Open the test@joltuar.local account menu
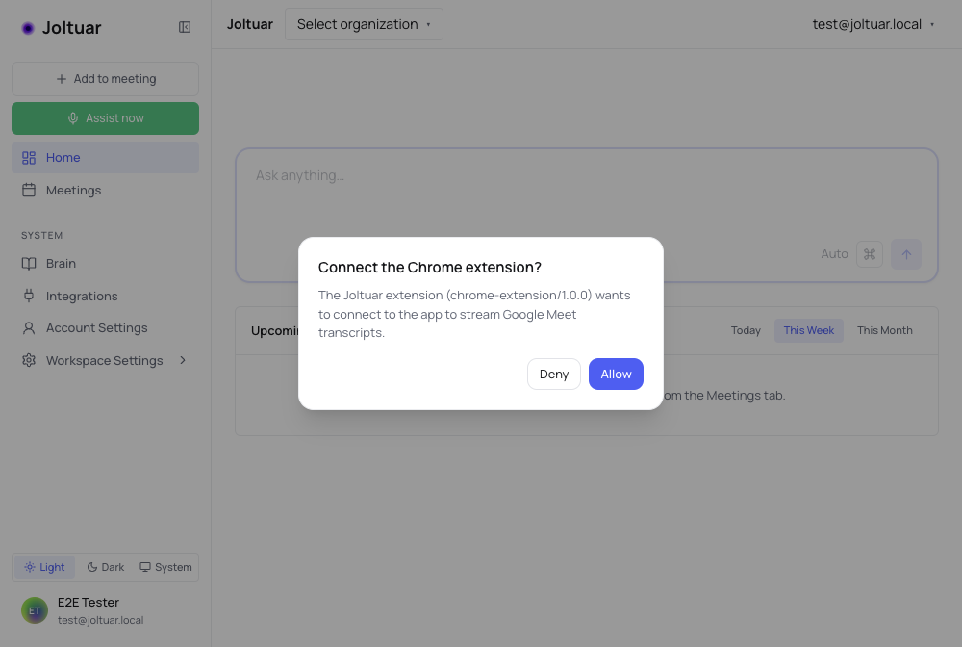962x647 pixels. click(x=873, y=25)
